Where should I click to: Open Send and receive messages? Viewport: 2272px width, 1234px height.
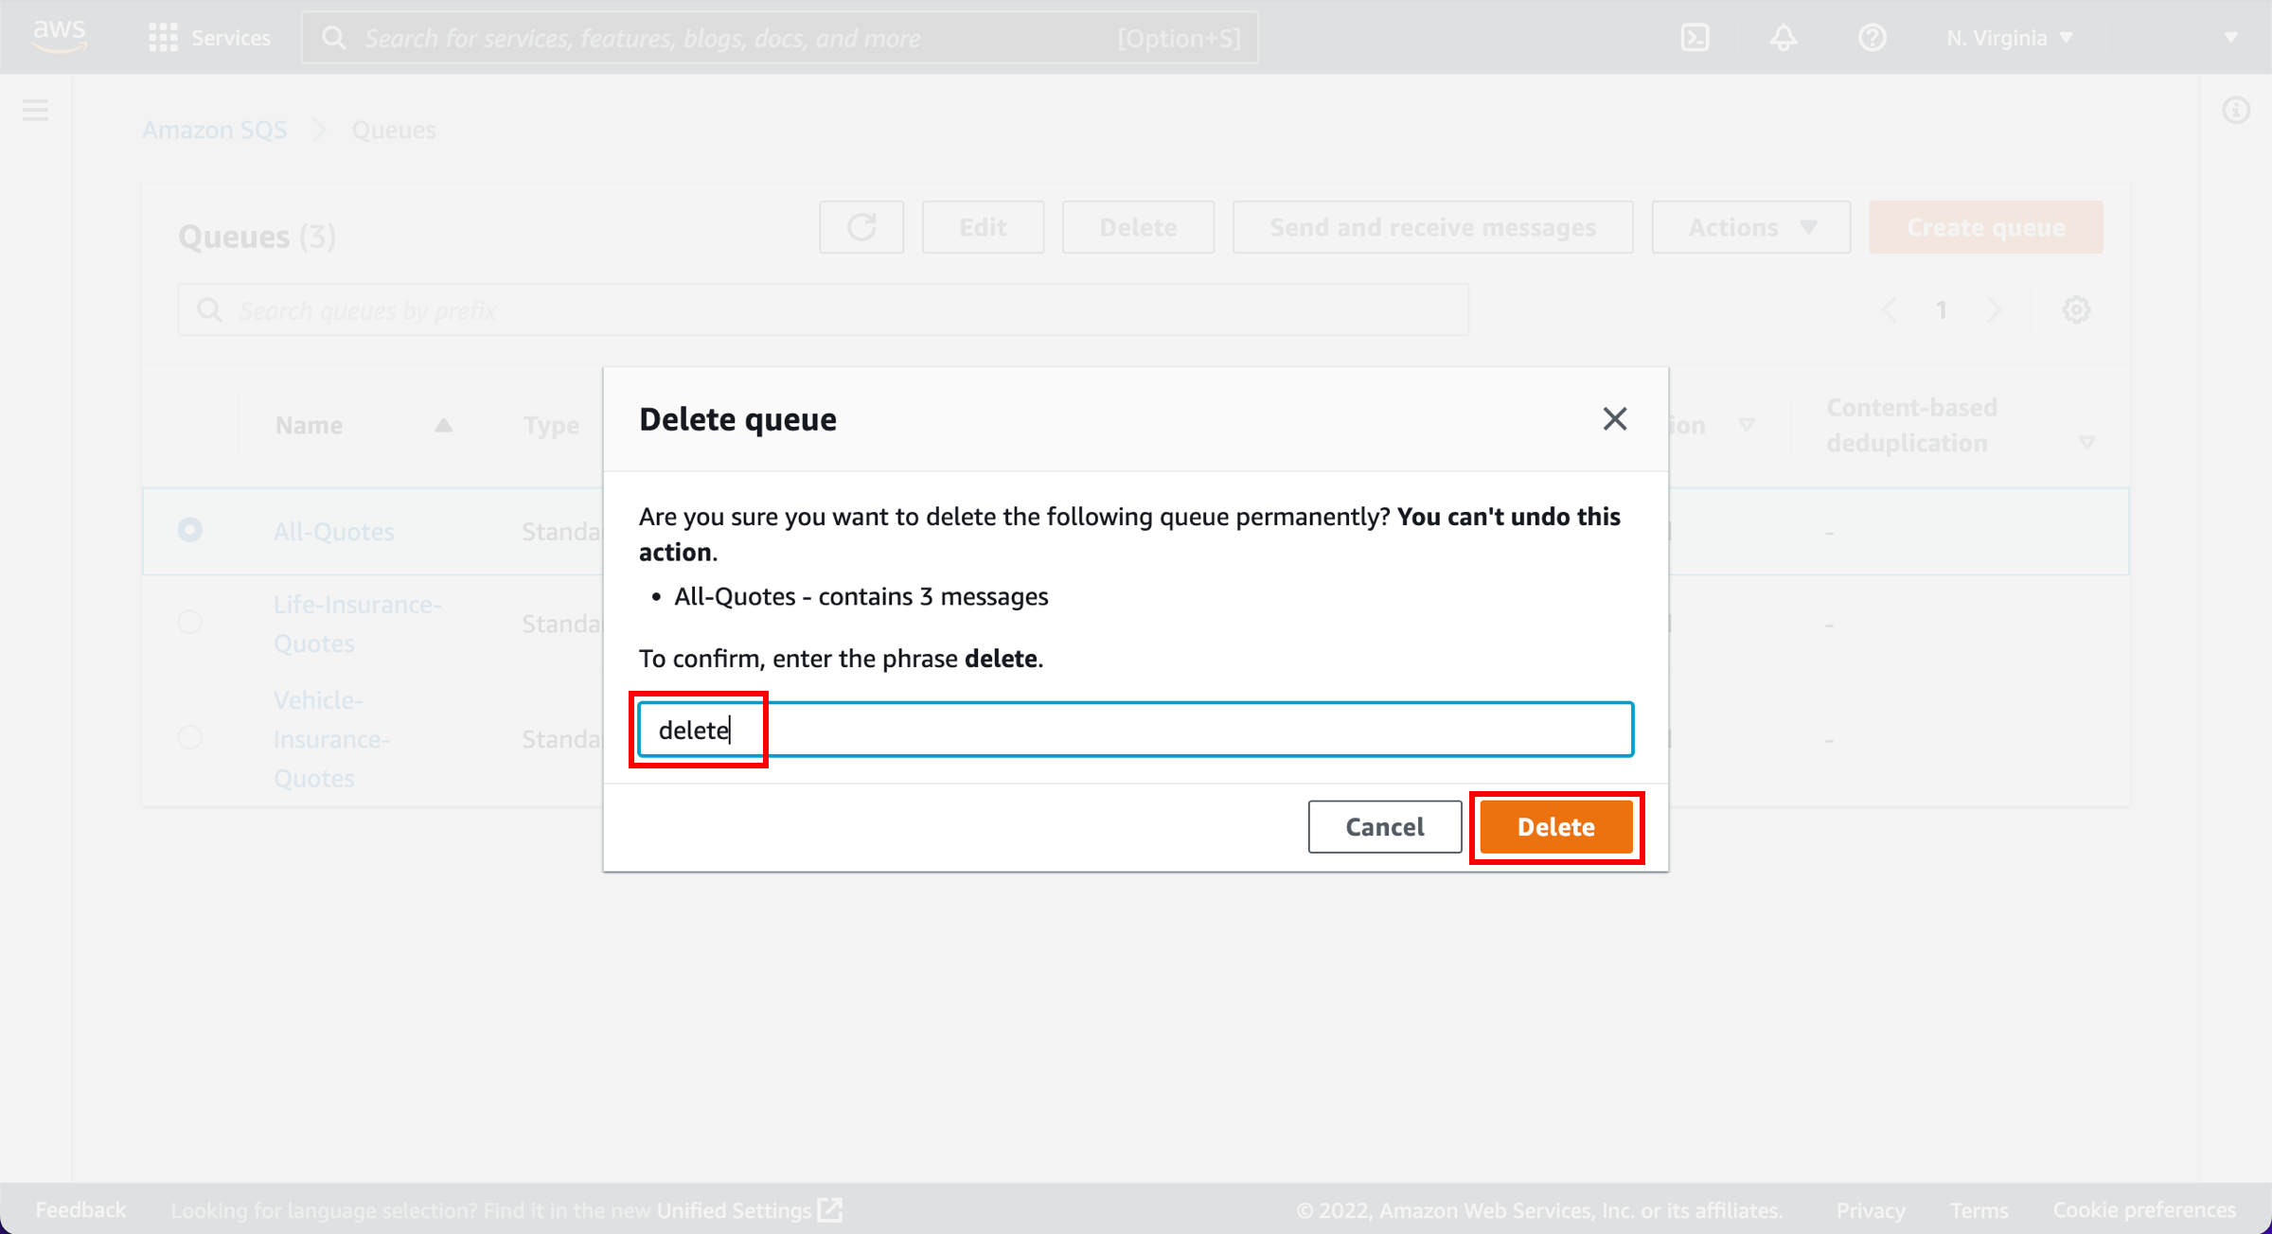[x=1432, y=227]
